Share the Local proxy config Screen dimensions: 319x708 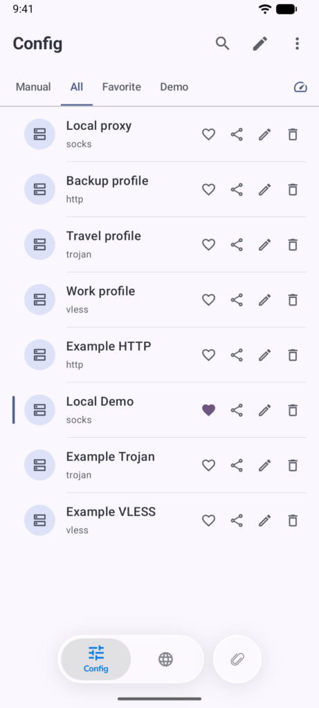pos(237,134)
